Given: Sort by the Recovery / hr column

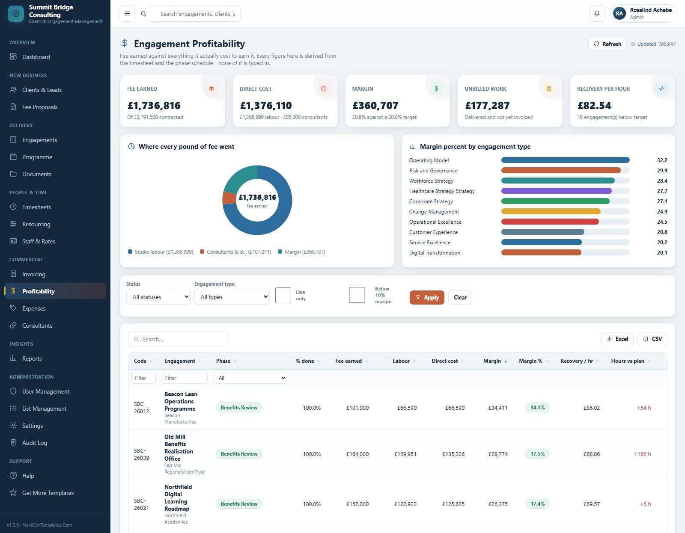Looking at the screenshot, I should point(579,361).
